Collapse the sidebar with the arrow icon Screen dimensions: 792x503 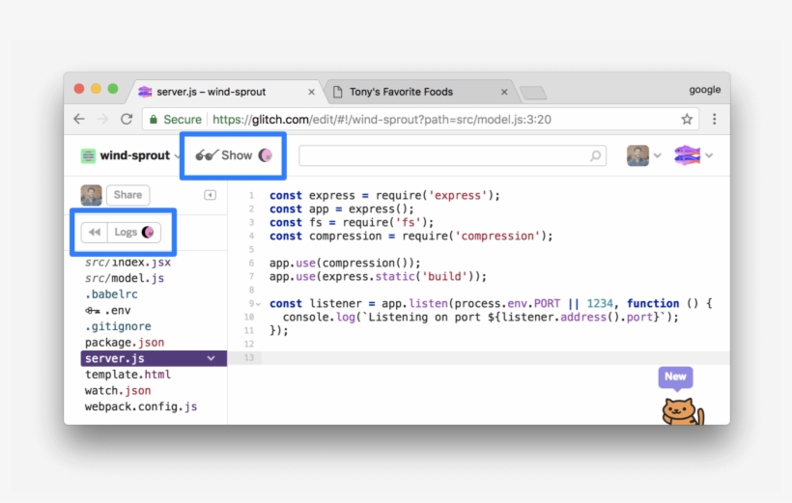(210, 195)
